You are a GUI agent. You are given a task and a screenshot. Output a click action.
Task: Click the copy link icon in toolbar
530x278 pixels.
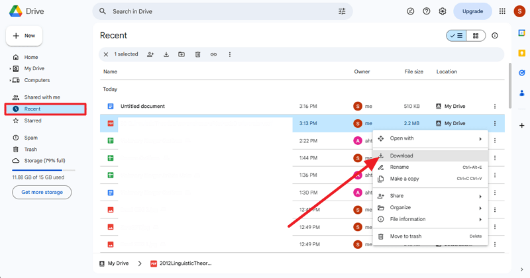(x=213, y=54)
